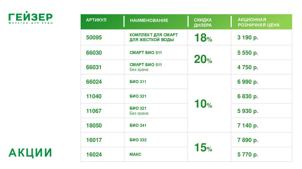The image size is (302, 169).
Task: Click the price 5 770 р.
Action: click(248, 155)
